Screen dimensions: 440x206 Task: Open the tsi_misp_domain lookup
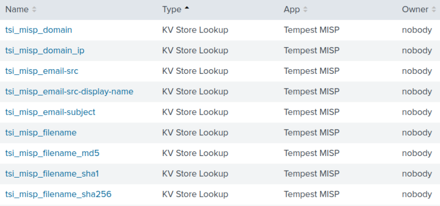point(38,30)
